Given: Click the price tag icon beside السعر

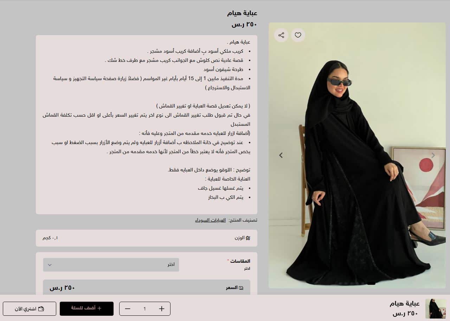Looking at the screenshot, I should tap(241, 288).
